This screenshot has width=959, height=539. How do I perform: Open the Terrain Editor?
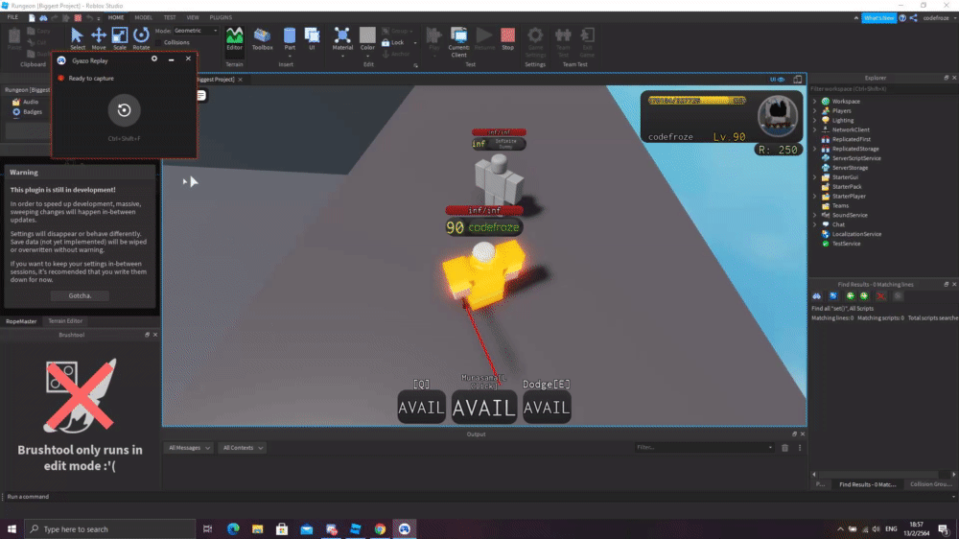234,39
